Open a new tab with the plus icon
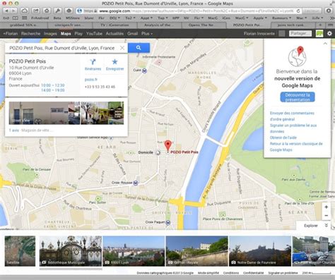This screenshot has width=335, height=280. [x=320, y=25]
